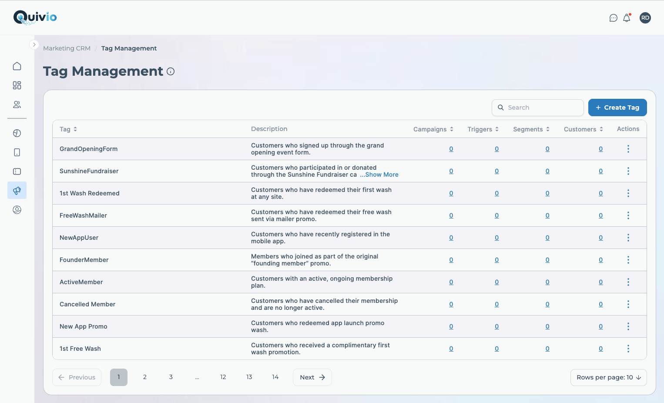
Task: Select the marketing megaphone icon in sidebar
Action: tap(17, 191)
